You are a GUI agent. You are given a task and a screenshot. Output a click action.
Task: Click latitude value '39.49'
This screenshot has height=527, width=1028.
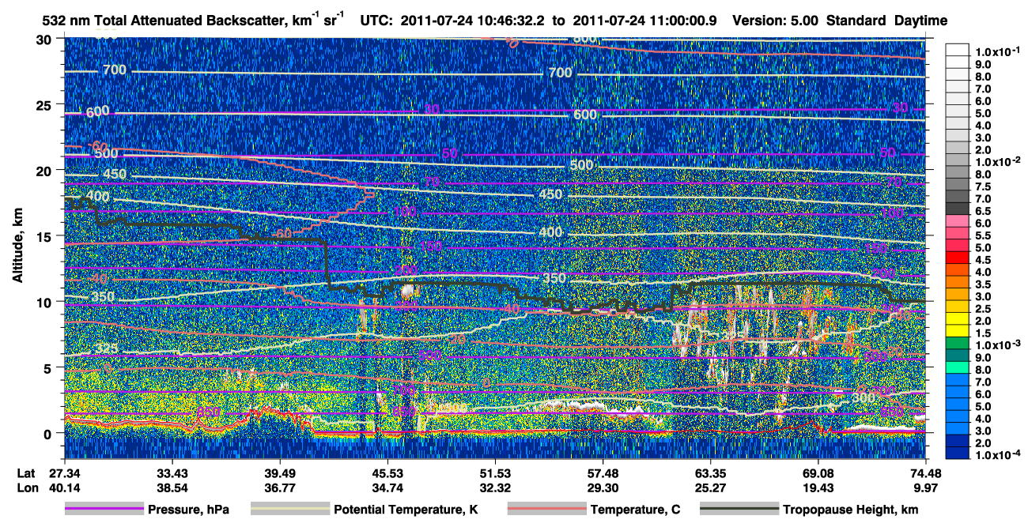(279, 472)
